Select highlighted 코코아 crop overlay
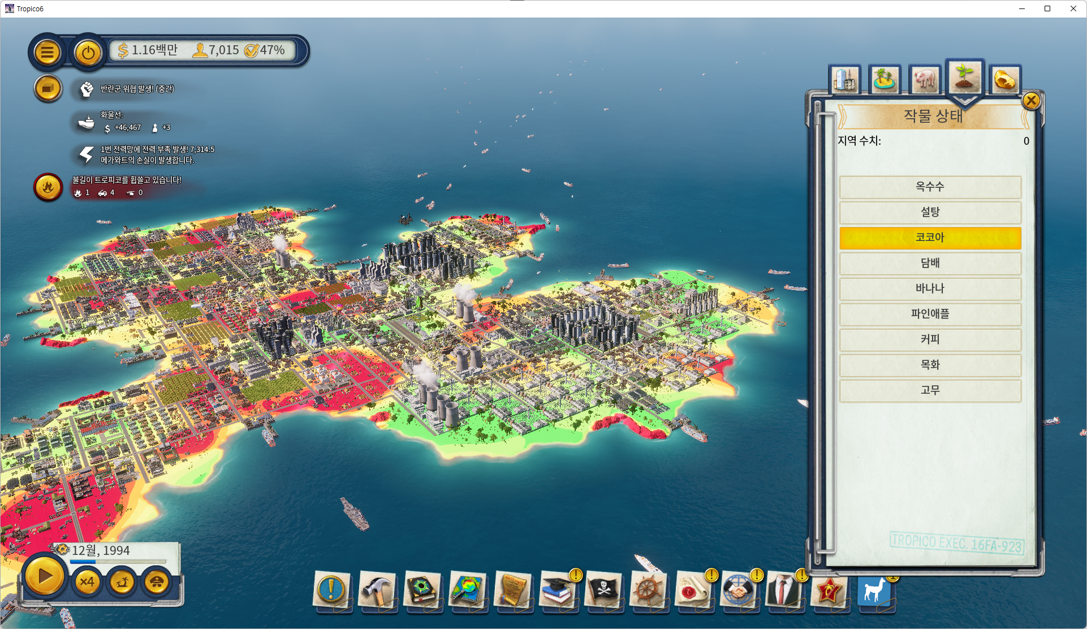Viewport: 1087px width, 629px height. pos(930,238)
